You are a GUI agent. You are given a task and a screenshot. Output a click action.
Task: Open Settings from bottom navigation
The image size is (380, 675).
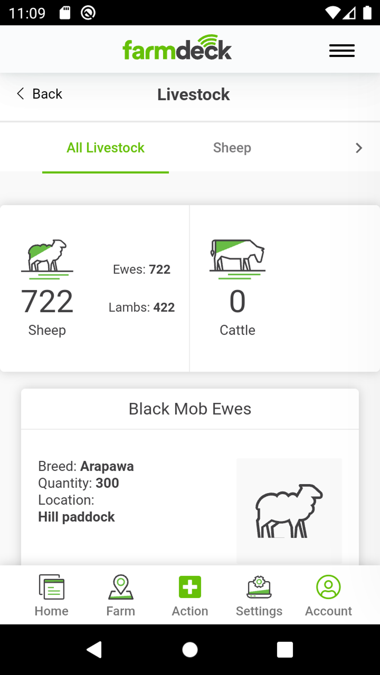pyautogui.click(x=259, y=595)
